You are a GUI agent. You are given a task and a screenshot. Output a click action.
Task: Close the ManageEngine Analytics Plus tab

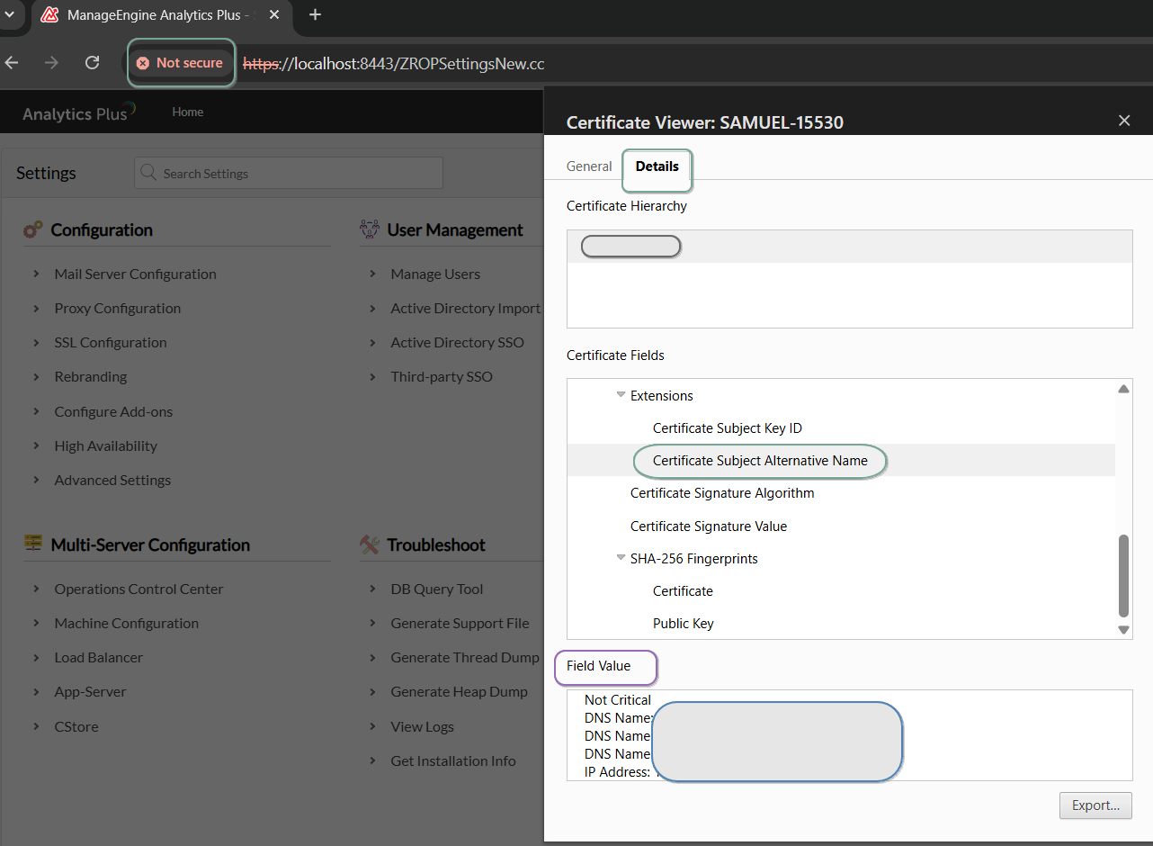(274, 15)
